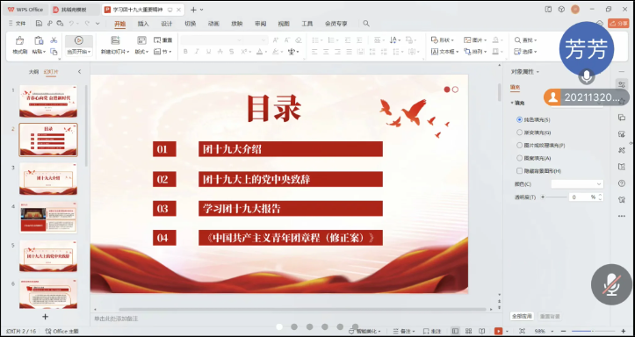635x337 pixels.
Task: Tick the hide background graphics (隐藏背景图形) checkbox
Action: pos(520,171)
